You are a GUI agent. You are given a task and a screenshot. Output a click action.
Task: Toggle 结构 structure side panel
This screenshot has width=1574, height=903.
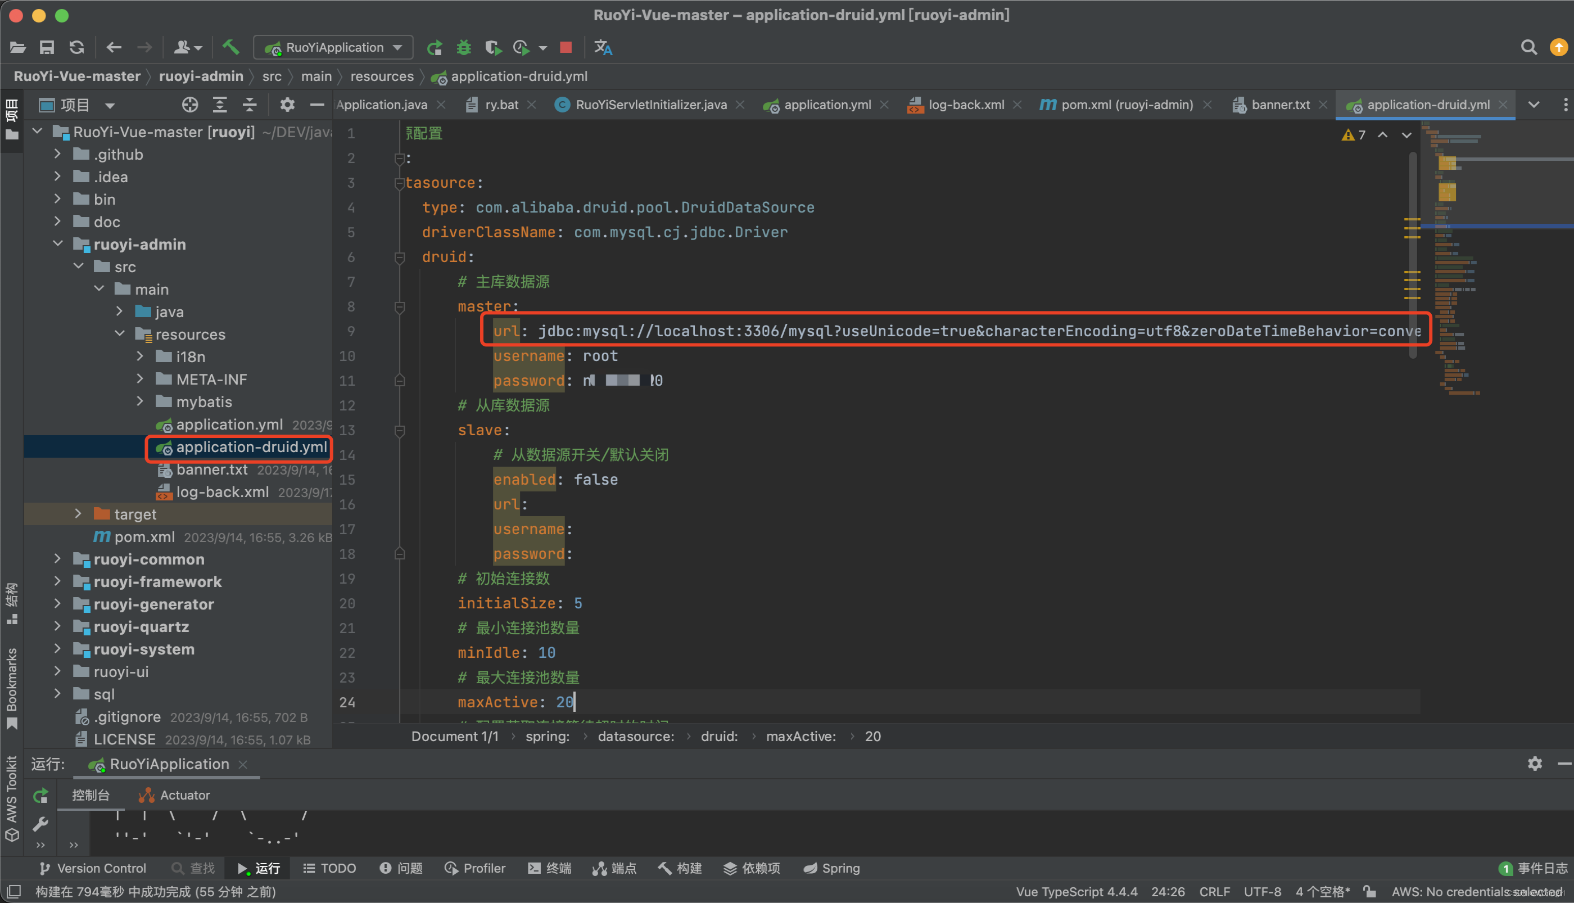[12, 603]
